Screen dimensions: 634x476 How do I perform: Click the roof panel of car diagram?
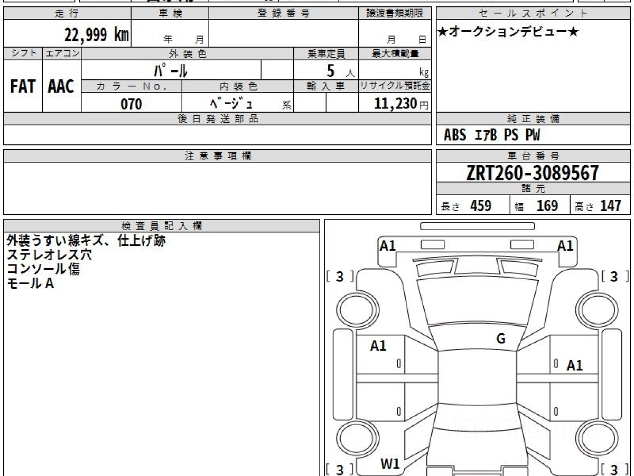point(477,378)
